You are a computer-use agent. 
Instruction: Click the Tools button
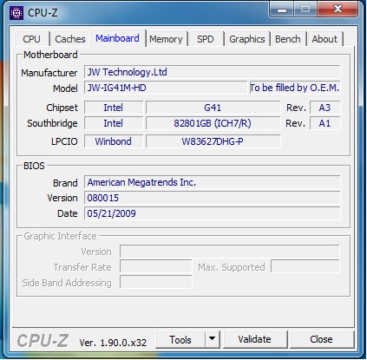(180, 339)
